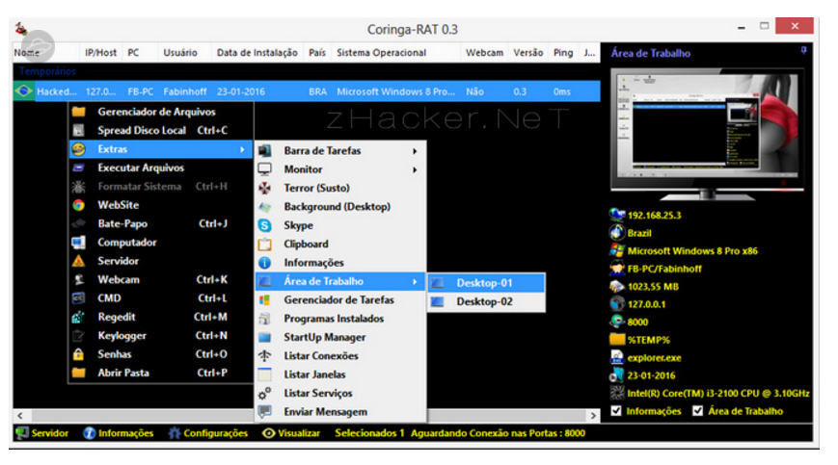Select Desktop-01 from the submenu
838x465 pixels.
[486, 283]
